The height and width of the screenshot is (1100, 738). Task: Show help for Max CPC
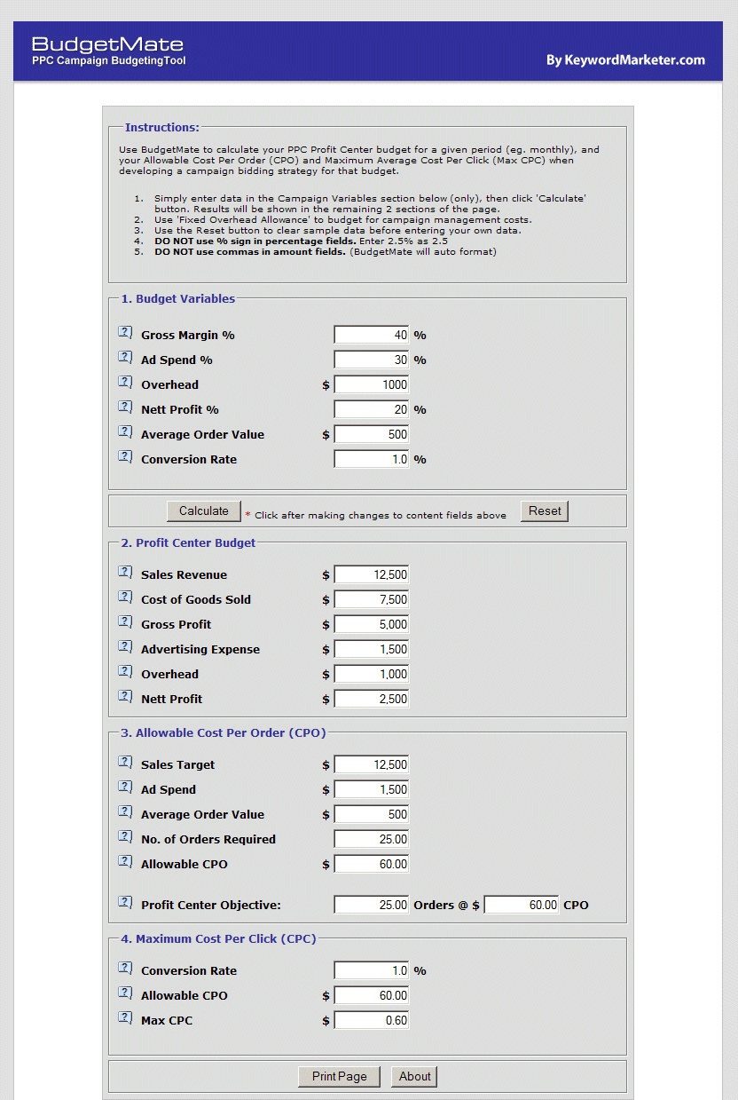click(125, 1018)
